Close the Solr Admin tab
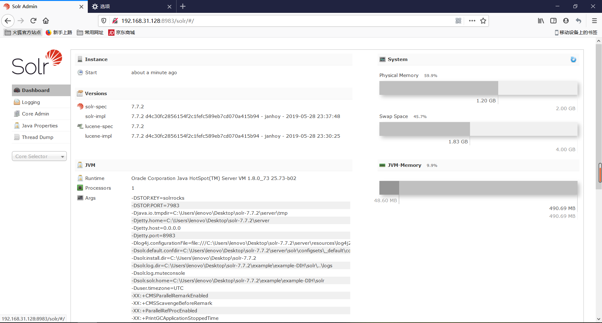Viewport: 602px width, 323px height. click(81, 7)
